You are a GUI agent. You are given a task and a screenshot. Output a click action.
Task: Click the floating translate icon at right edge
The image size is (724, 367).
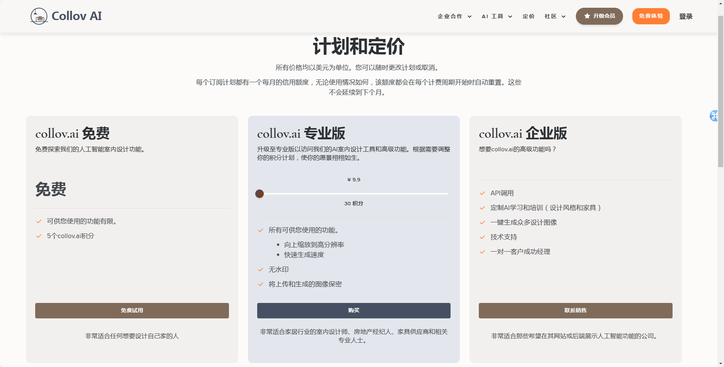tap(714, 115)
